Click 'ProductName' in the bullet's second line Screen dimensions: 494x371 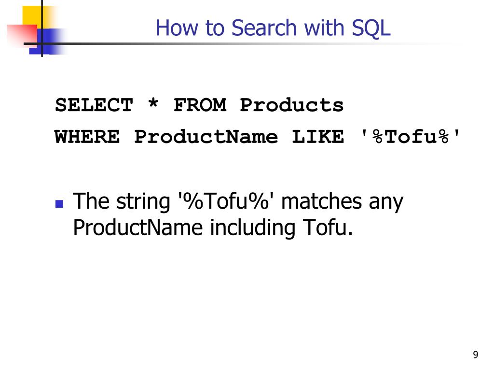point(137,228)
